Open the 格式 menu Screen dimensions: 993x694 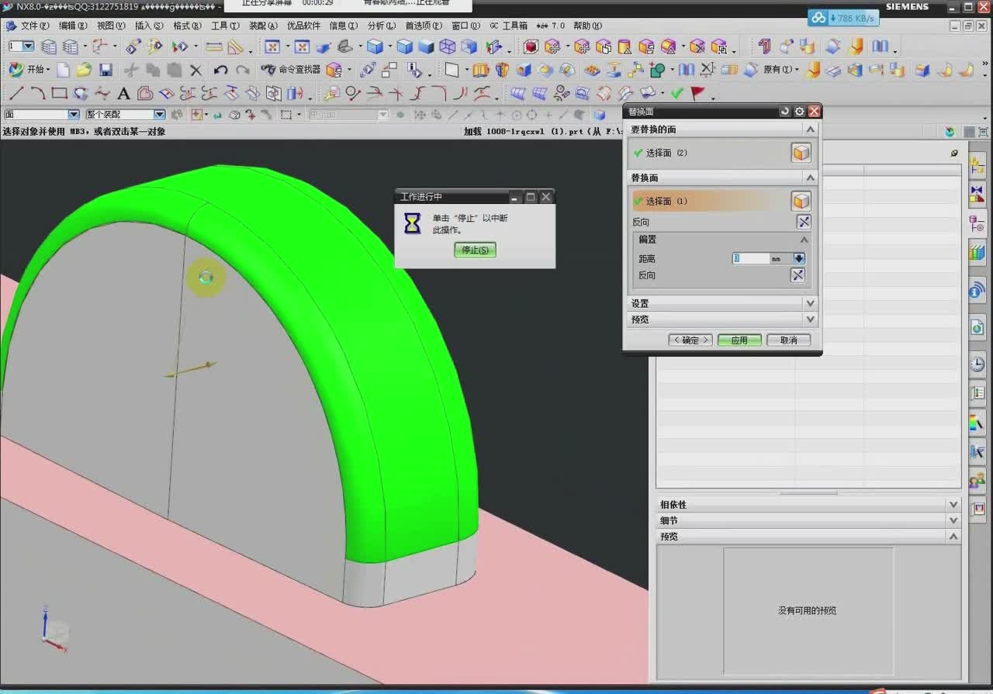pyautogui.click(x=187, y=26)
